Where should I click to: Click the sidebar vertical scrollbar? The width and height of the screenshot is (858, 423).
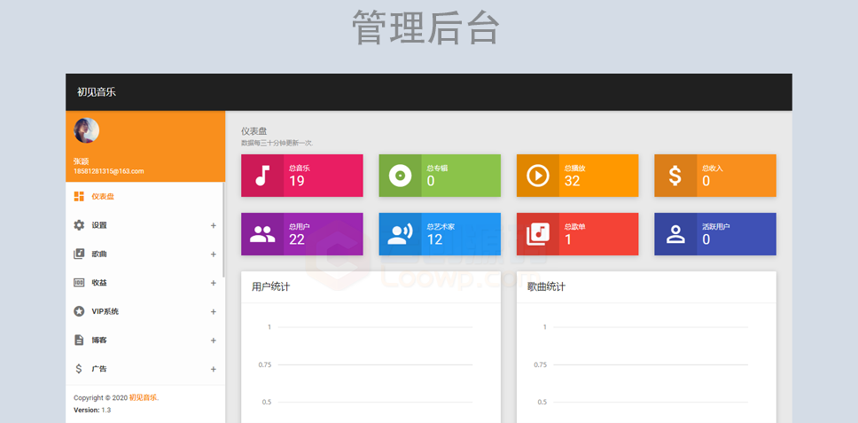(x=223, y=230)
